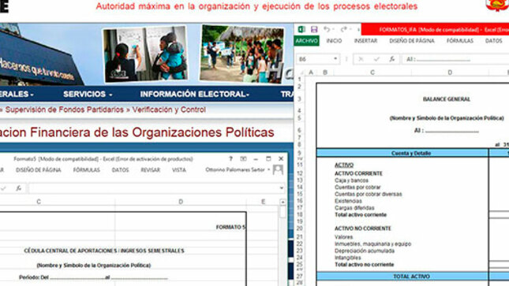Expand the Name Box dropdown at B6
Viewport: 509px width, 286px height.
335,59
